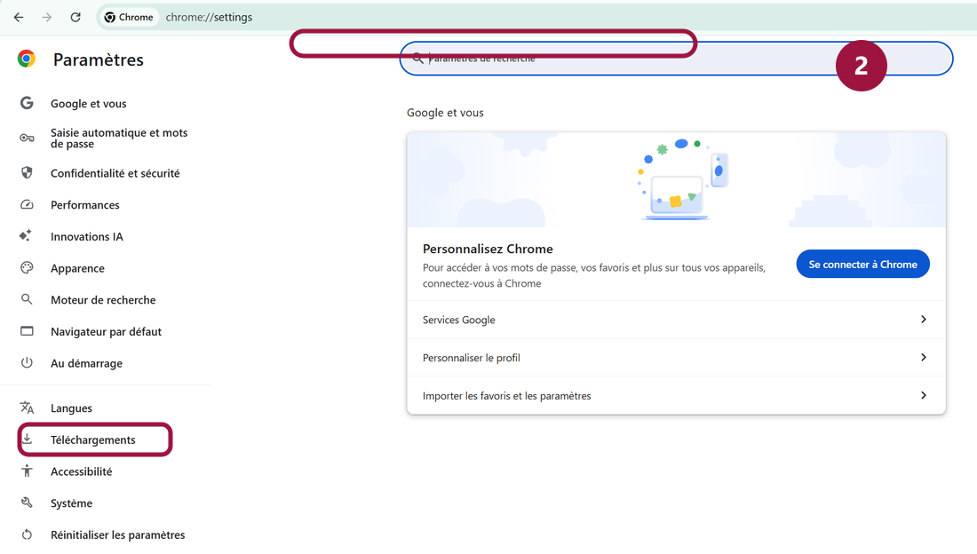The image size is (977, 554).
Task: Click the reset icon for Réinitialiser les paramètres
Action: [27, 534]
